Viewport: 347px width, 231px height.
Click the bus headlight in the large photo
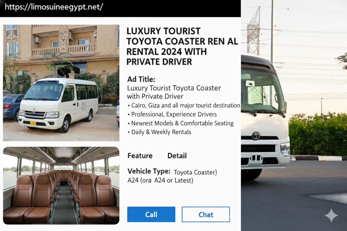click(x=285, y=149)
